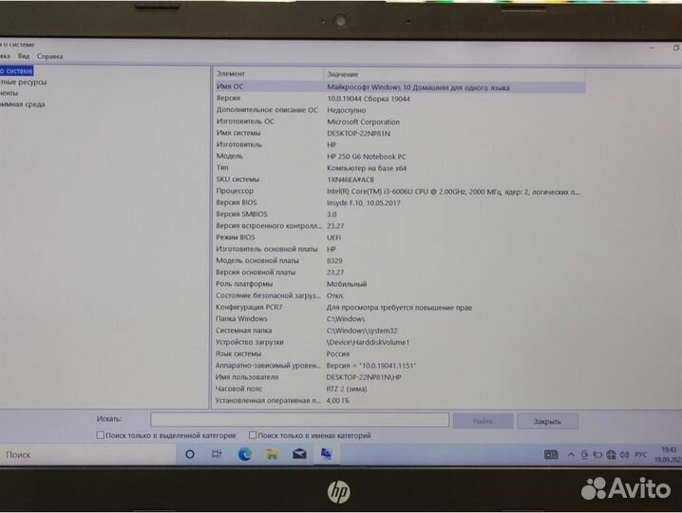Image resolution: width=682 pixels, height=513 pixels.
Task: Open the Вид menu
Action: pos(24,56)
